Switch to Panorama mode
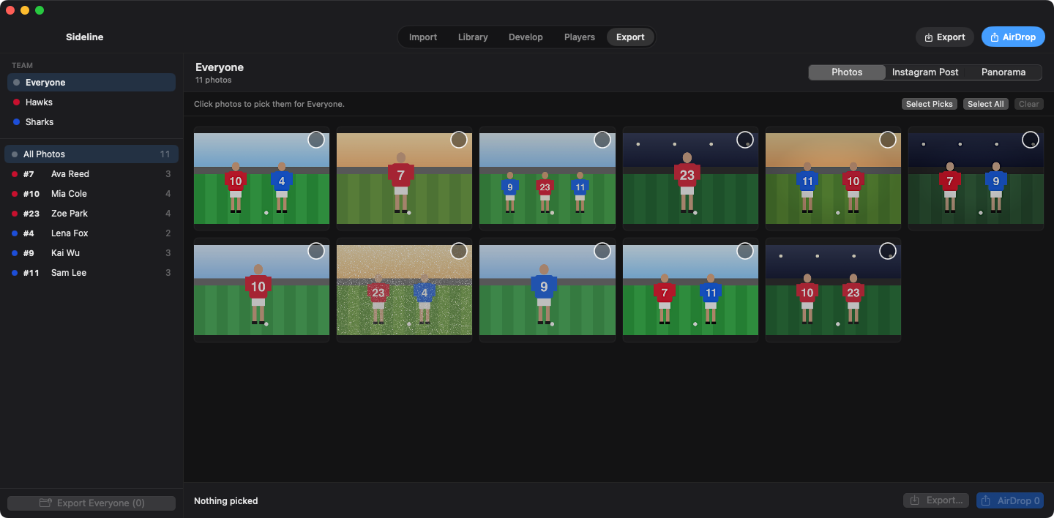This screenshot has height=518, width=1054. pos(1003,72)
